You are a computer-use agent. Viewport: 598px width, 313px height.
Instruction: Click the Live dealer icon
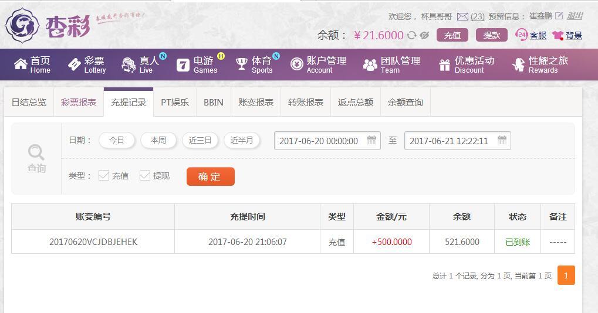(129, 64)
